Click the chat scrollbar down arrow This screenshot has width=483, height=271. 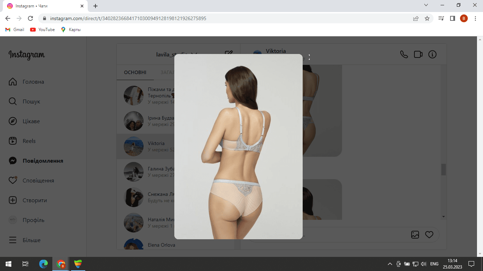pos(443,216)
